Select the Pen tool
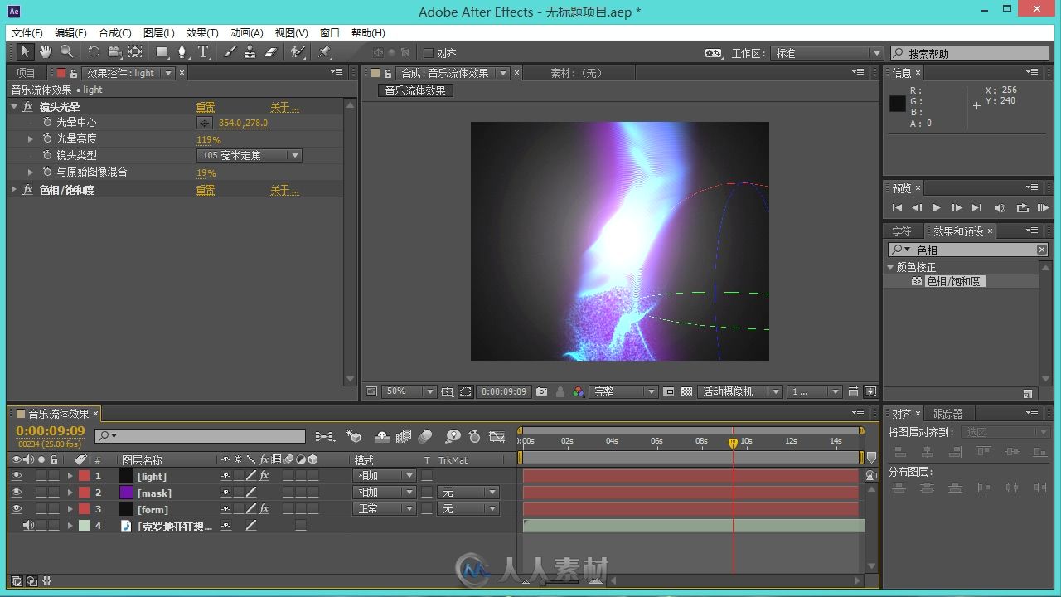The image size is (1061, 597). tap(183, 52)
